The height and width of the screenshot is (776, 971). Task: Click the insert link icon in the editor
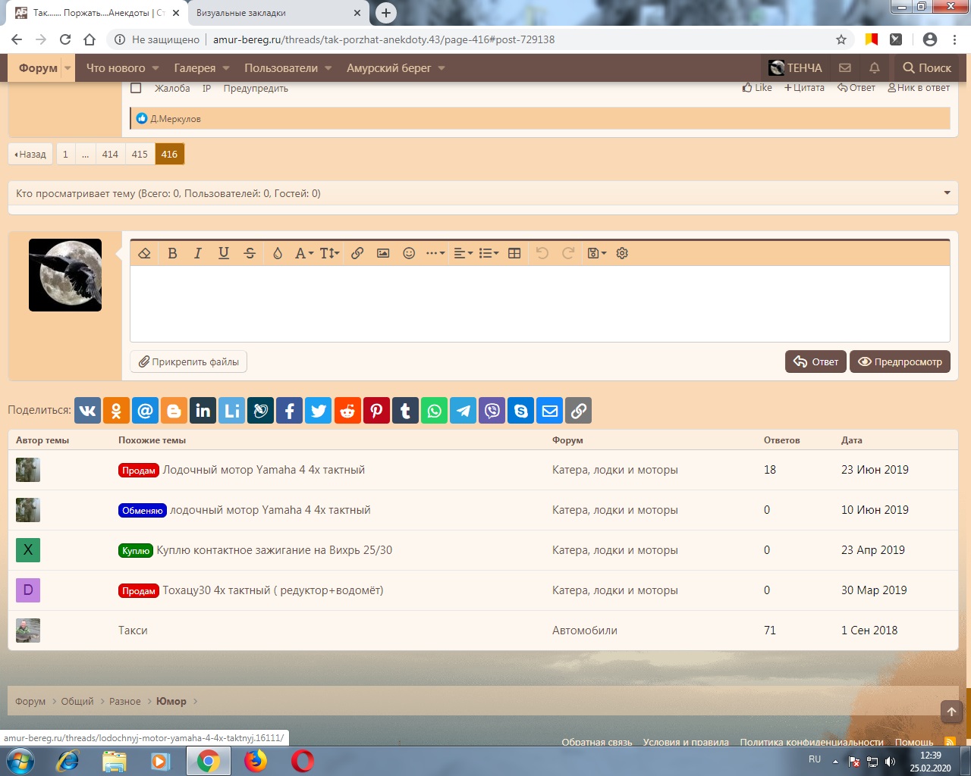(x=357, y=253)
